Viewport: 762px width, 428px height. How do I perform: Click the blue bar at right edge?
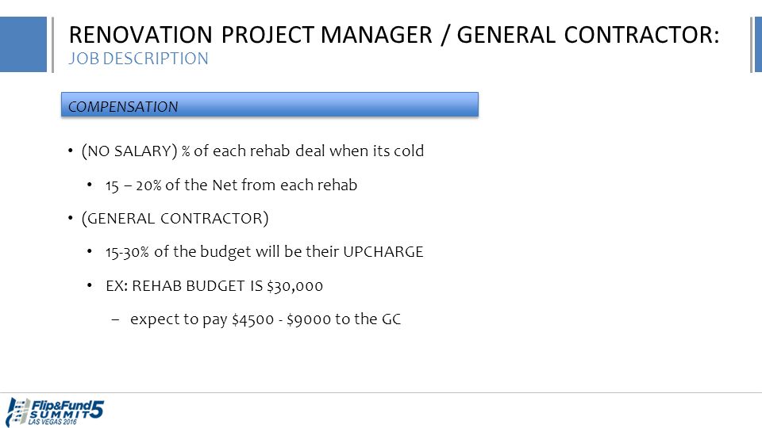(x=758, y=44)
